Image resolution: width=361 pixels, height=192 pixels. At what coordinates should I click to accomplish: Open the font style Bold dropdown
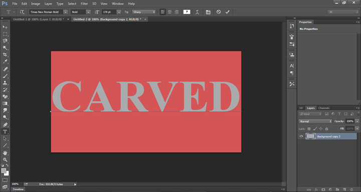click(88, 12)
